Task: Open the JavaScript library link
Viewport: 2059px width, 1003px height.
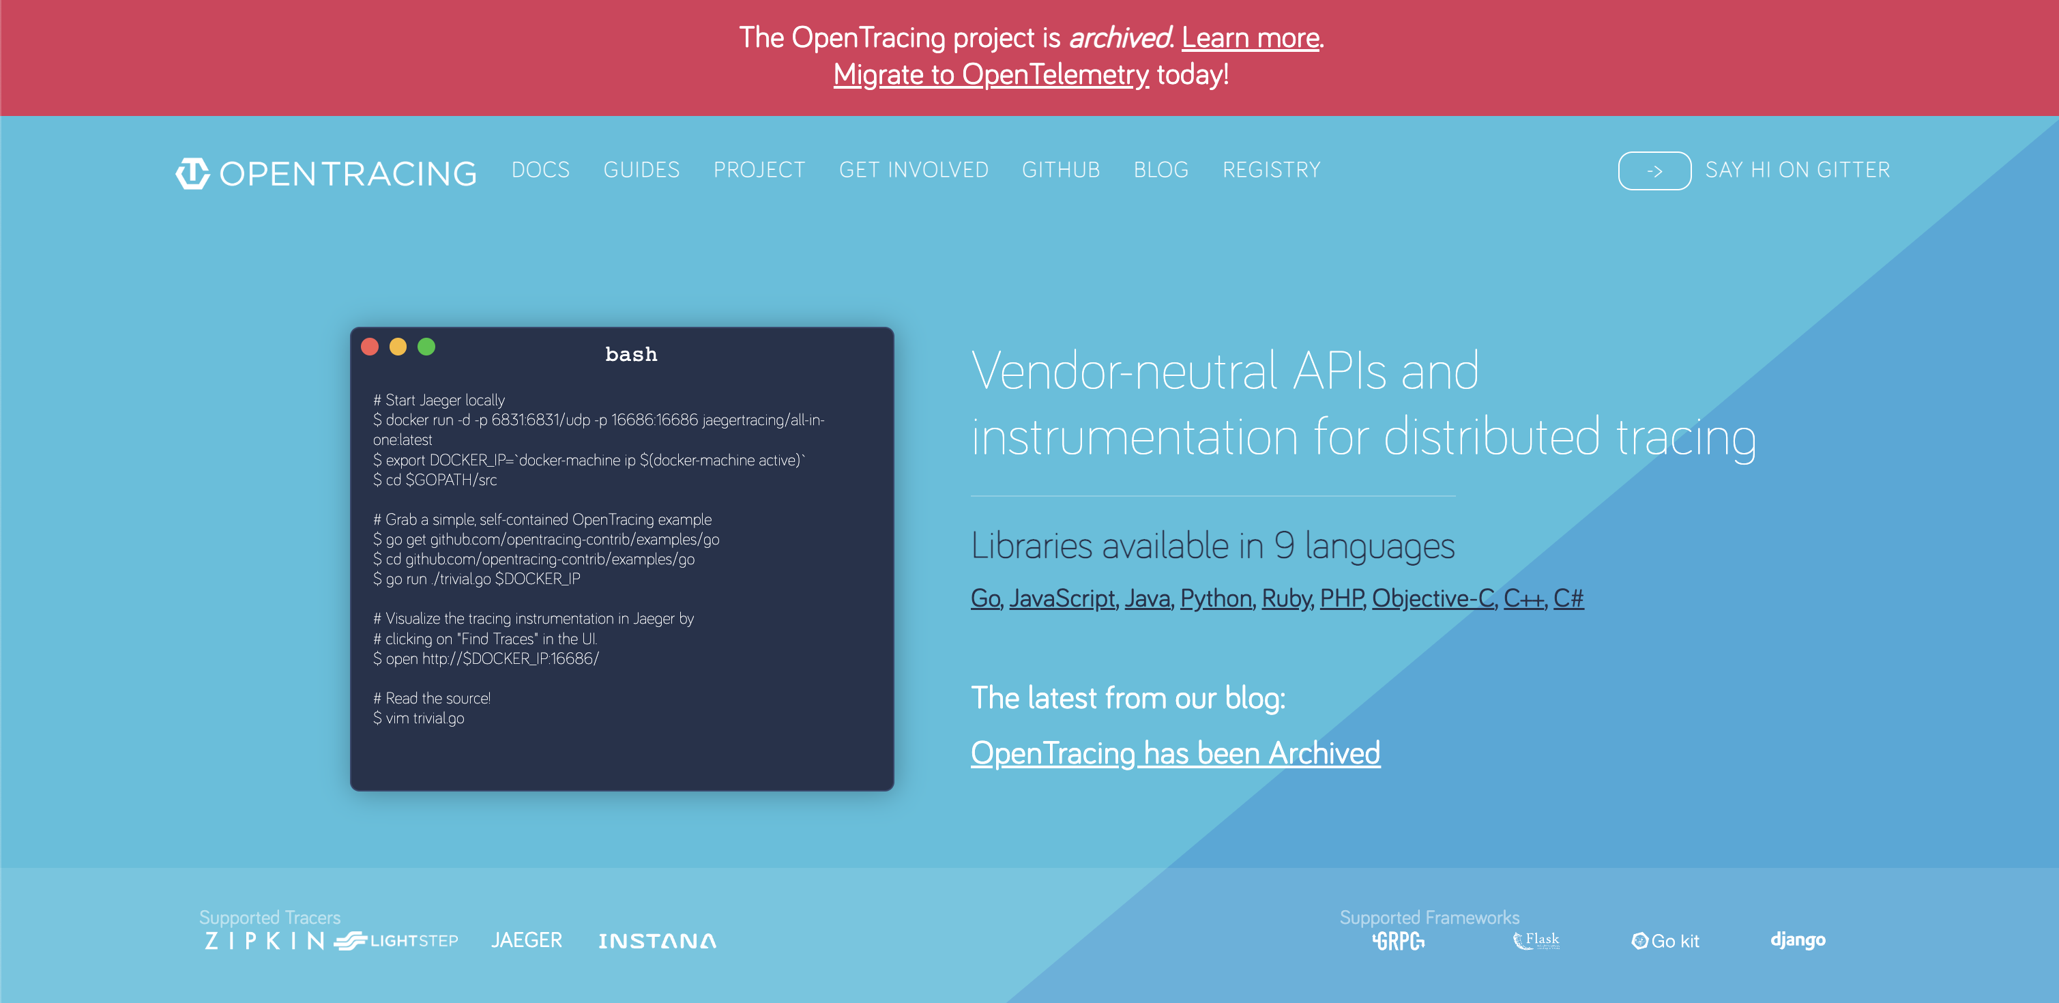Action: coord(1062,598)
